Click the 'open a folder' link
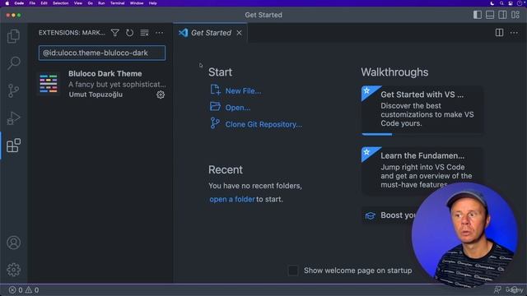This screenshot has width=527, height=296. 232,199
